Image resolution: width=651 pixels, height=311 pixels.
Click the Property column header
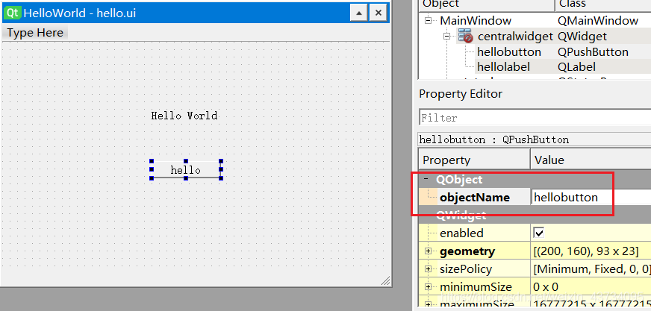tap(475, 160)
